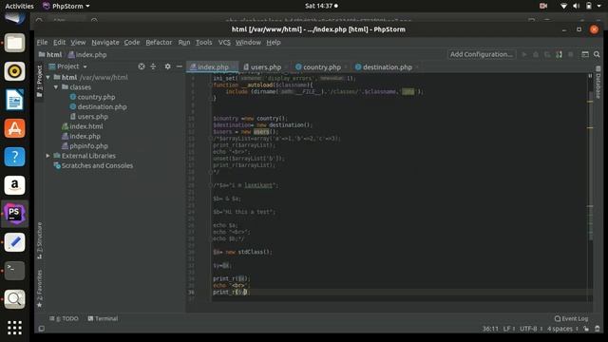This screenshot has height=342, width=608.
Task: Switch to the destination.php editor tab
Action: (x=384, y=67)
